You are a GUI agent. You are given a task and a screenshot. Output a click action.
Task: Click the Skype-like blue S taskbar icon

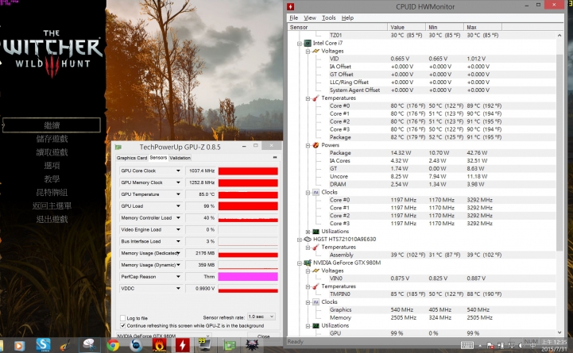tap(43, 344)
